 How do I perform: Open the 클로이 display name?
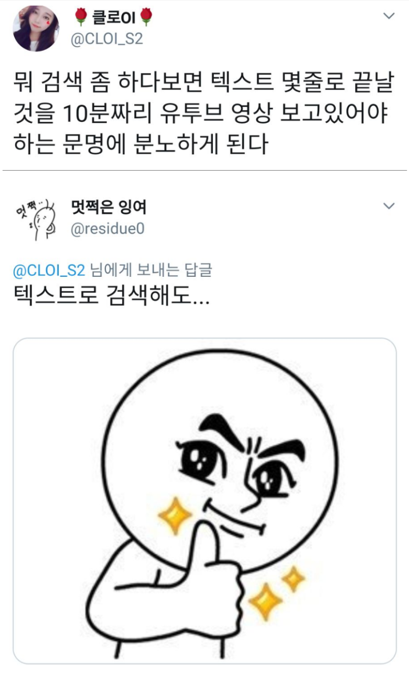point(114,18)
